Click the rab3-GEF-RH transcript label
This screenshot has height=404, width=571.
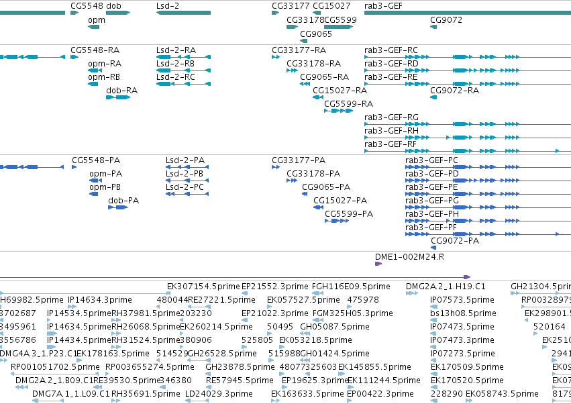coord(391,131)
